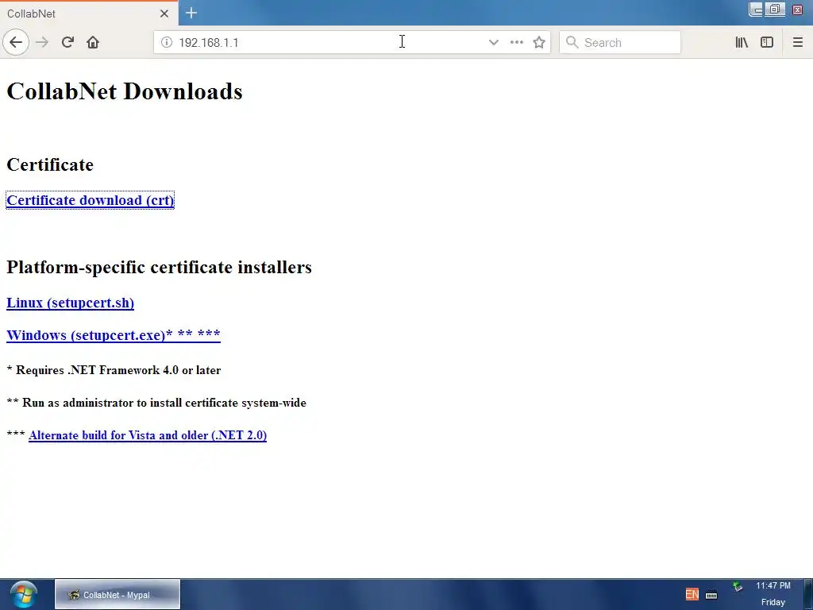Screen dimensions: 813x610
Task: Click the forward navigation arrow
Action: coord(42,42)
